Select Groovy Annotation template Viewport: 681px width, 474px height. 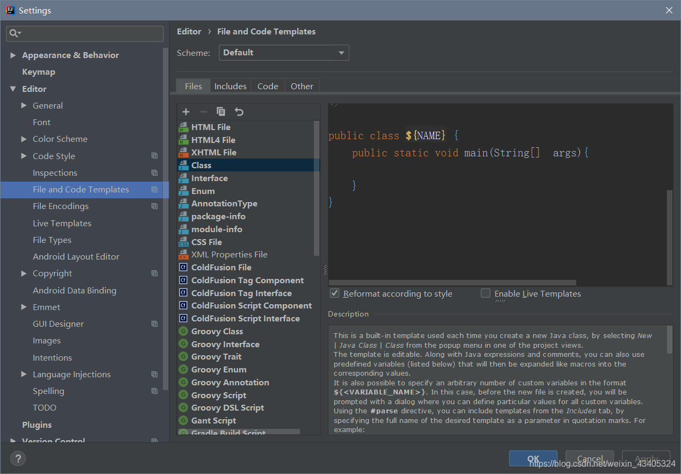(x=230, y=383)
